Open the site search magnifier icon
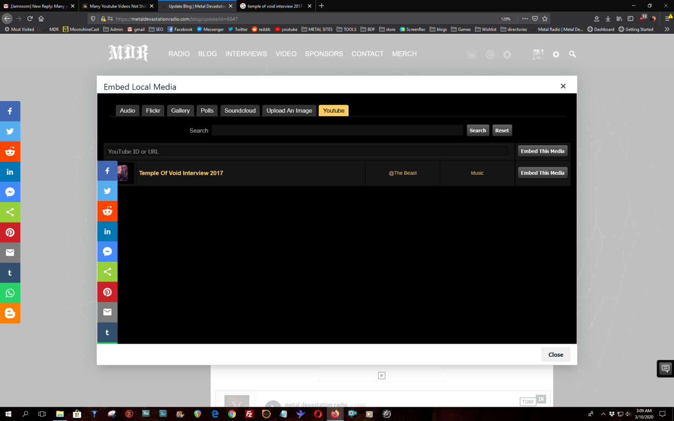This screenshot has height=421, width=674. [x=572, y=54]
